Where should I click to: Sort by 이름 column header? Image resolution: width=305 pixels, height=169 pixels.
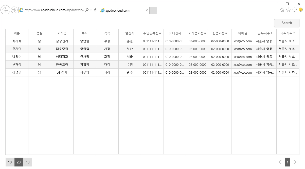pos(17,33)
